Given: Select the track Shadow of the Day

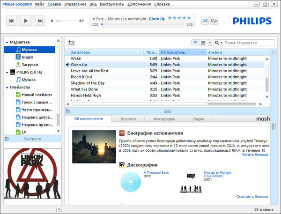Looking at the screenshot, I should [x=164, y=83].
